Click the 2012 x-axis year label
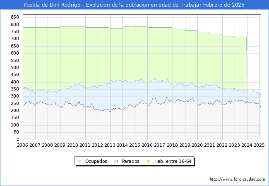 pyautogui.click(x=97, y=145)
